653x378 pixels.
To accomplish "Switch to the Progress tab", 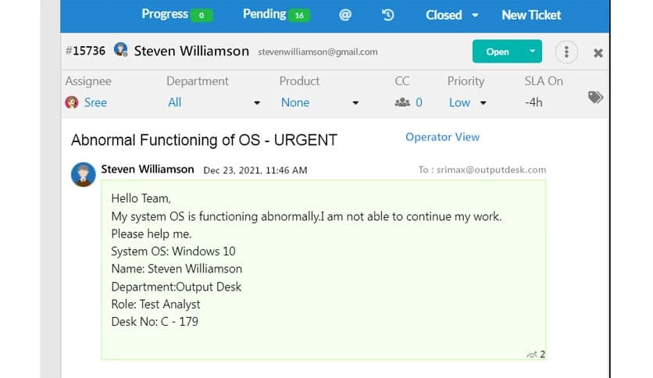I will pyautogui.click(x=177, y=14).
